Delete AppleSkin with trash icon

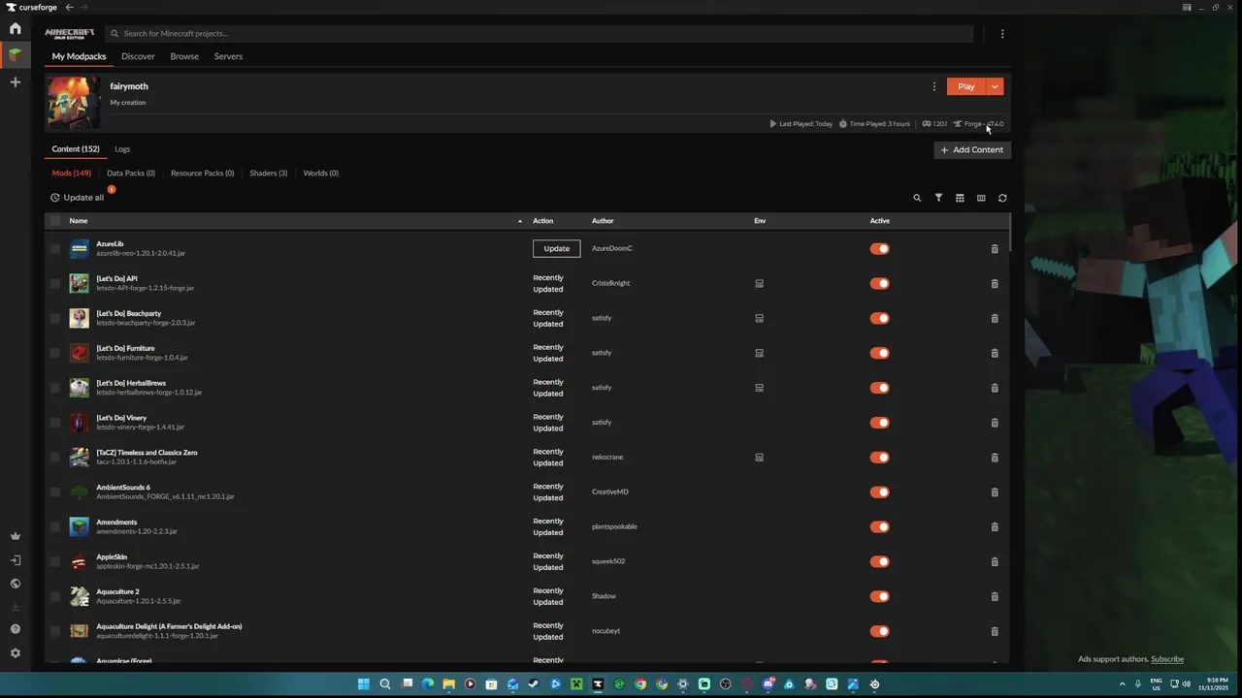point(995,562)
